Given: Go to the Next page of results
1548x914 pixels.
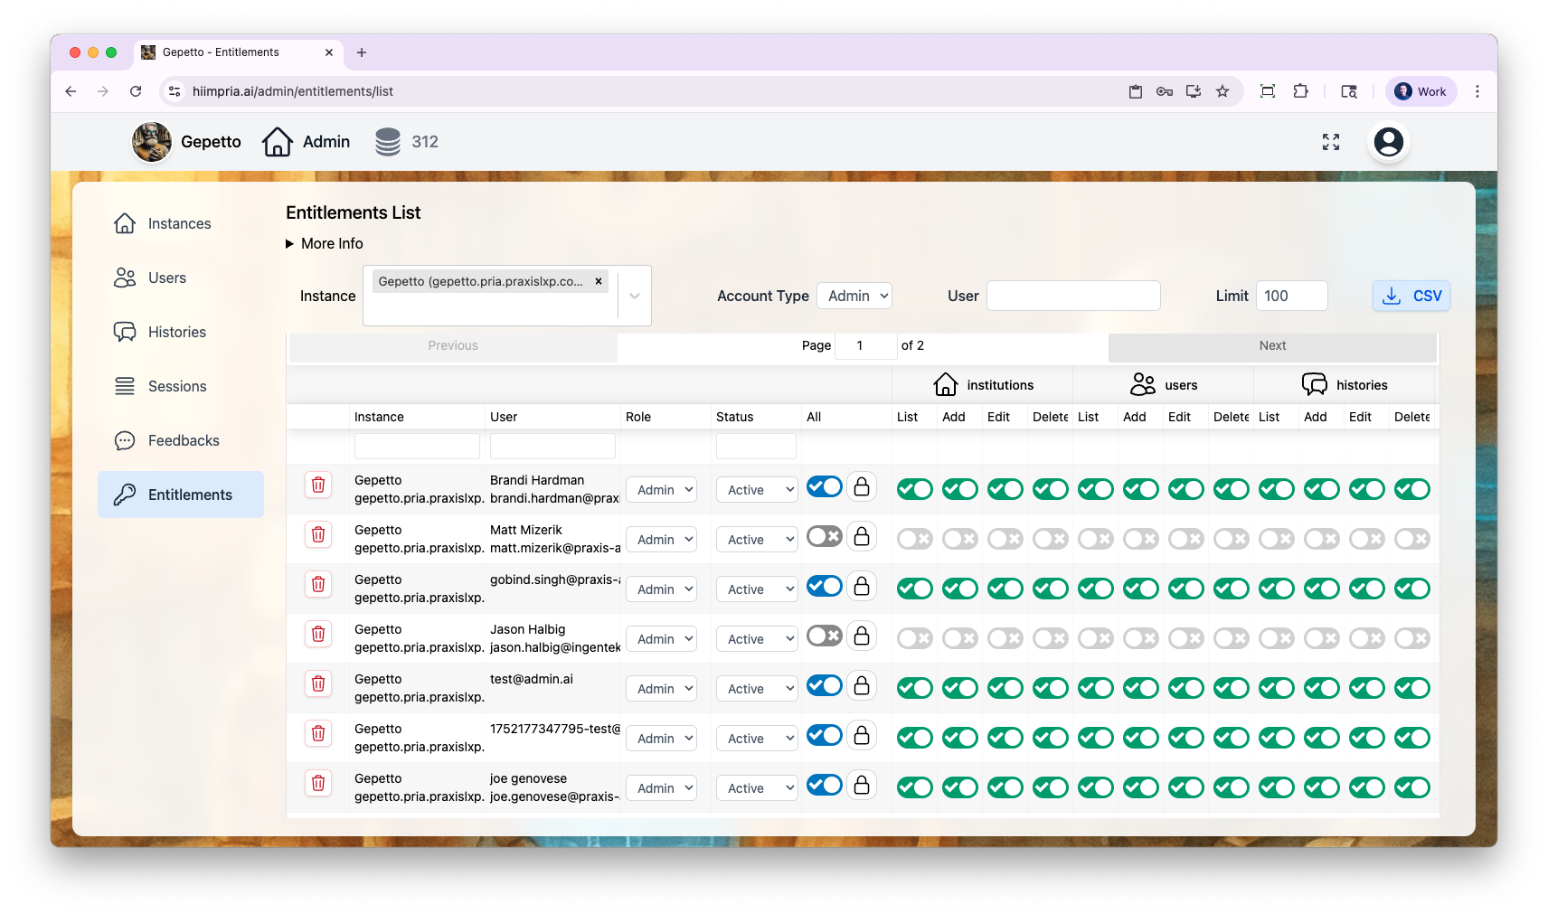Looking at the screenshot, I should 1272,346.
